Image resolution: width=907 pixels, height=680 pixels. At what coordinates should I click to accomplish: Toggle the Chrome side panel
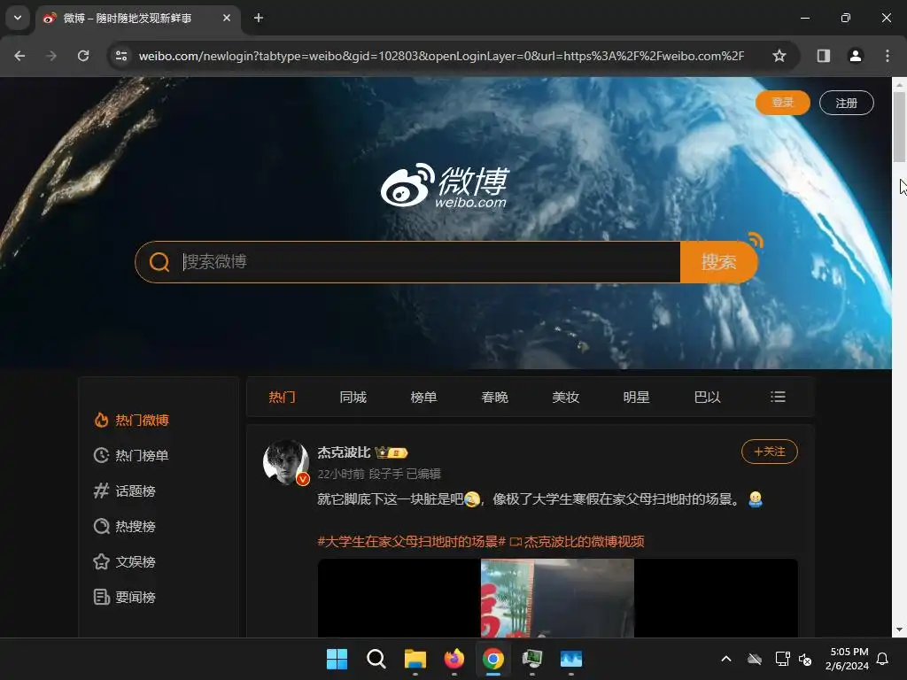click(x=824, y=56)
